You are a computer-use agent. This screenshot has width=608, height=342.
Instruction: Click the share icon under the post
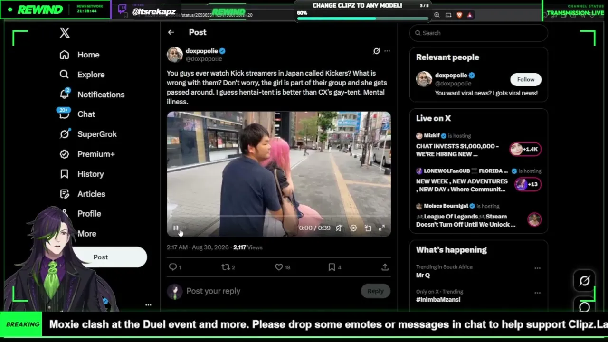385,267
